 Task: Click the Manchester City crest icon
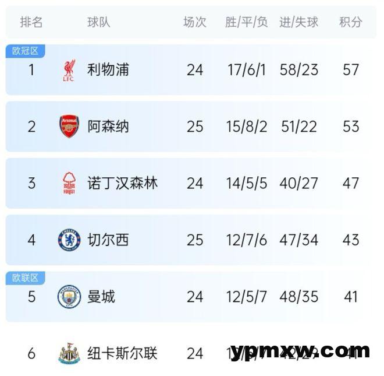(69, 297)
